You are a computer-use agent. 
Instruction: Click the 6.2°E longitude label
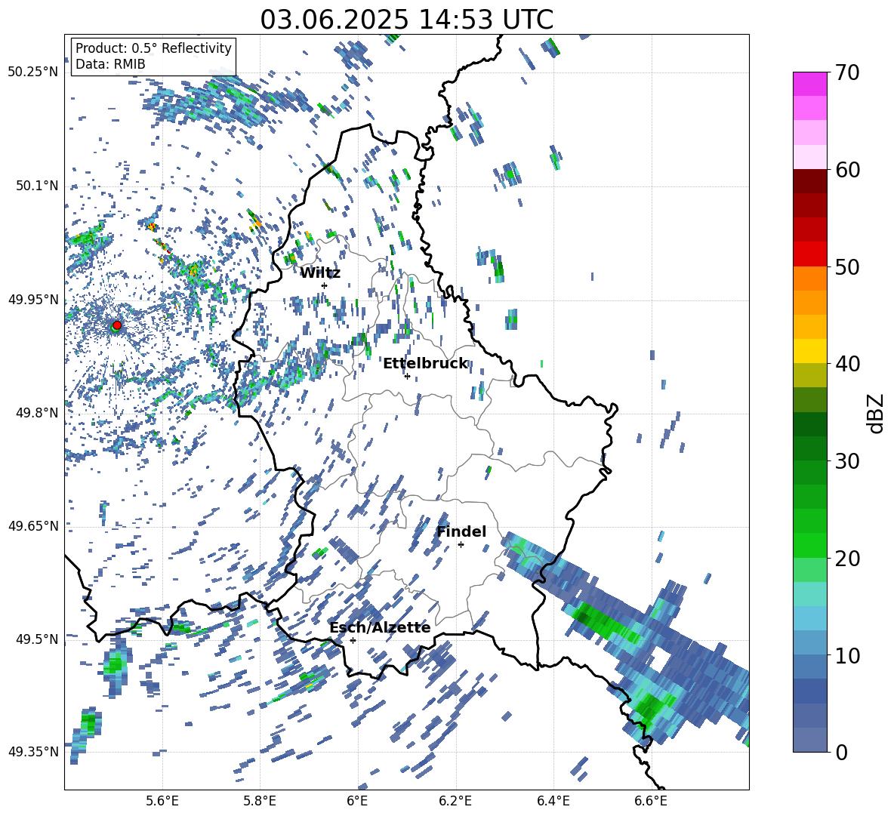[455, 801]
